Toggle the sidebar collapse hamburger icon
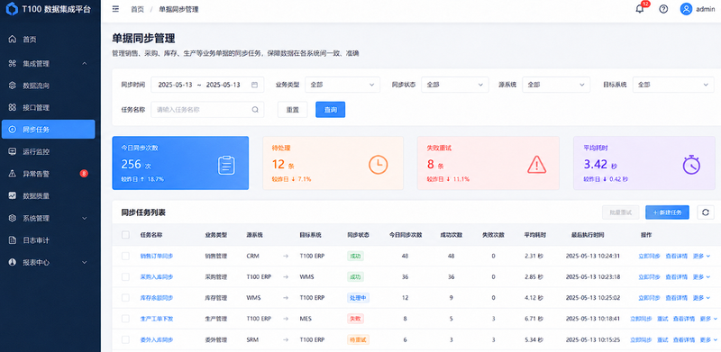This screenshot has height=352, width=721. [115, 9]
